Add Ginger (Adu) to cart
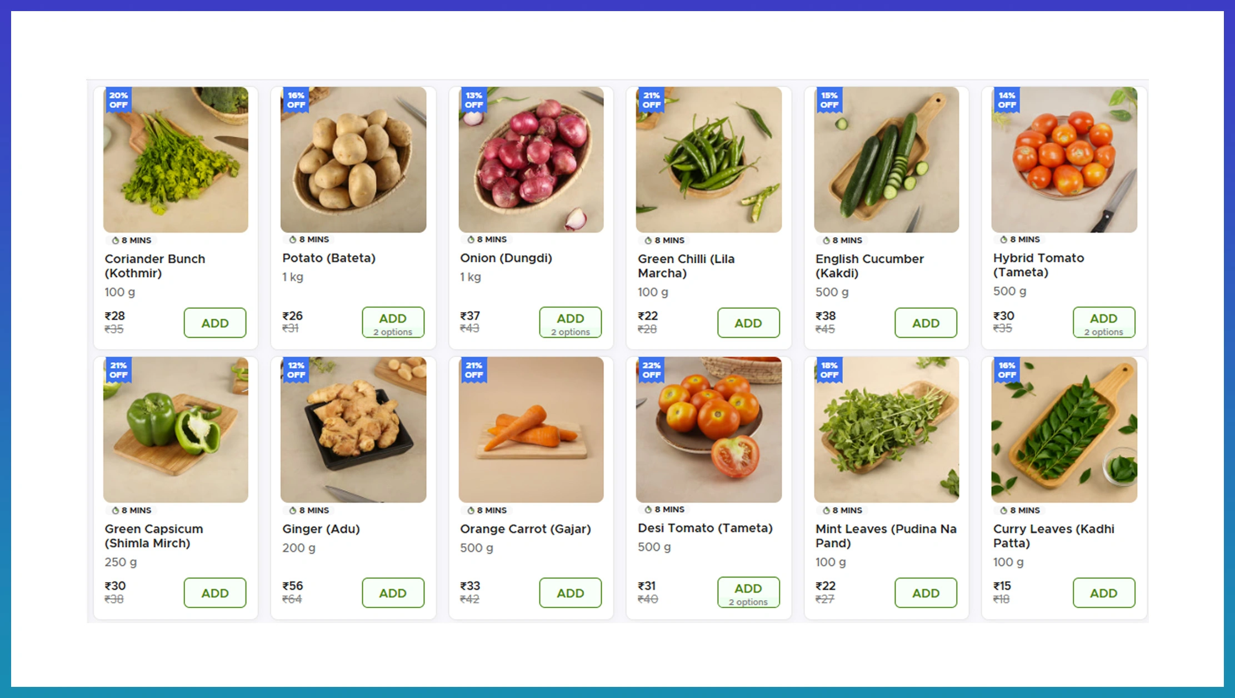The image size is (1235, 698). click(393, 592)
